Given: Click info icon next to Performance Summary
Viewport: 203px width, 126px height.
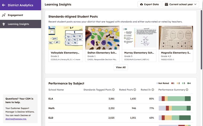Looking at the screenshot, I should (187, 90).
